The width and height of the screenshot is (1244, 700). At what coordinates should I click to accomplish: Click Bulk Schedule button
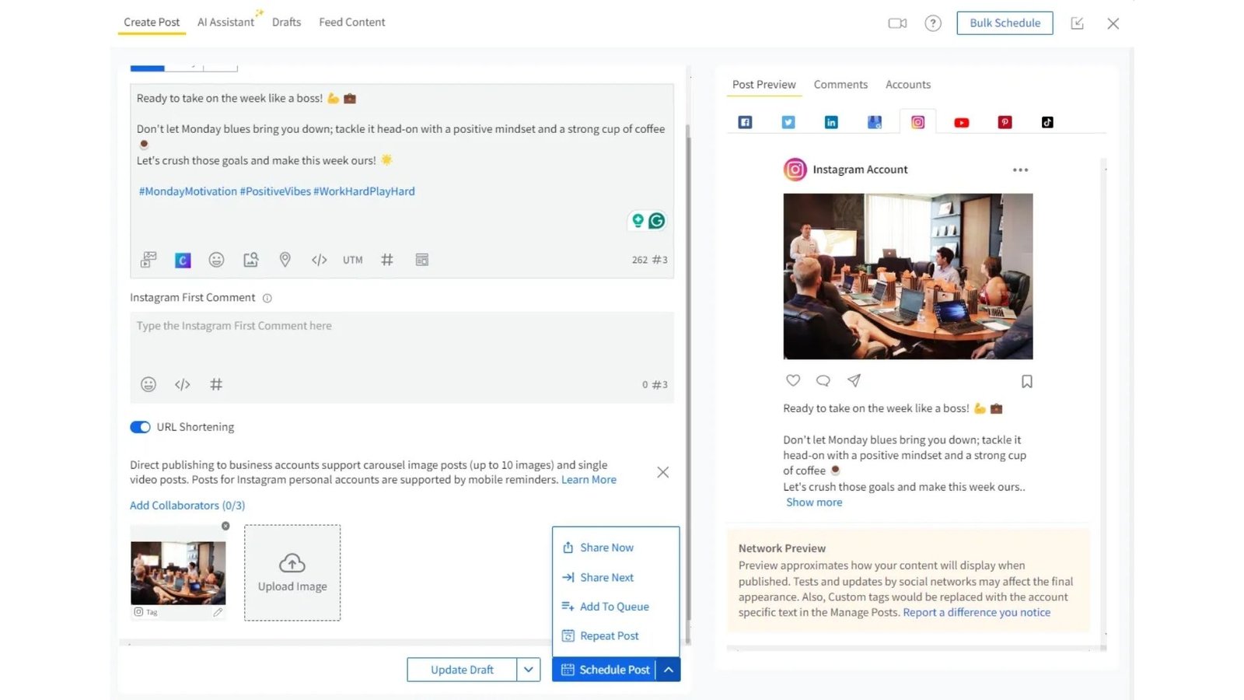tap(1005, 23)
